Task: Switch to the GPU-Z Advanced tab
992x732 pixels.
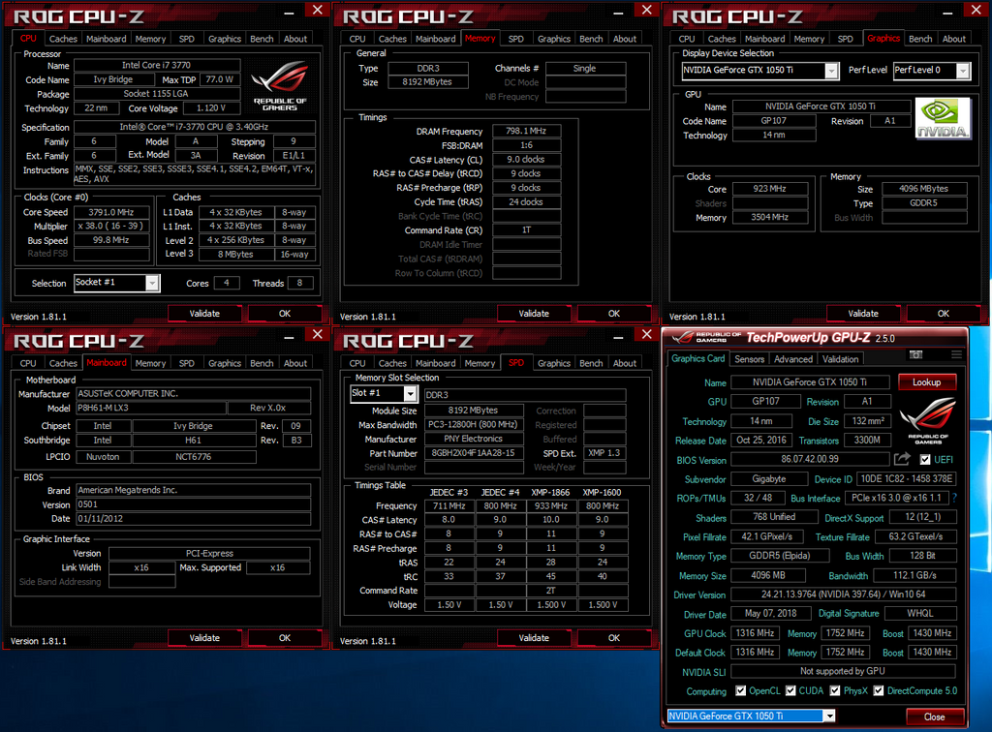Action: [793, 359]
